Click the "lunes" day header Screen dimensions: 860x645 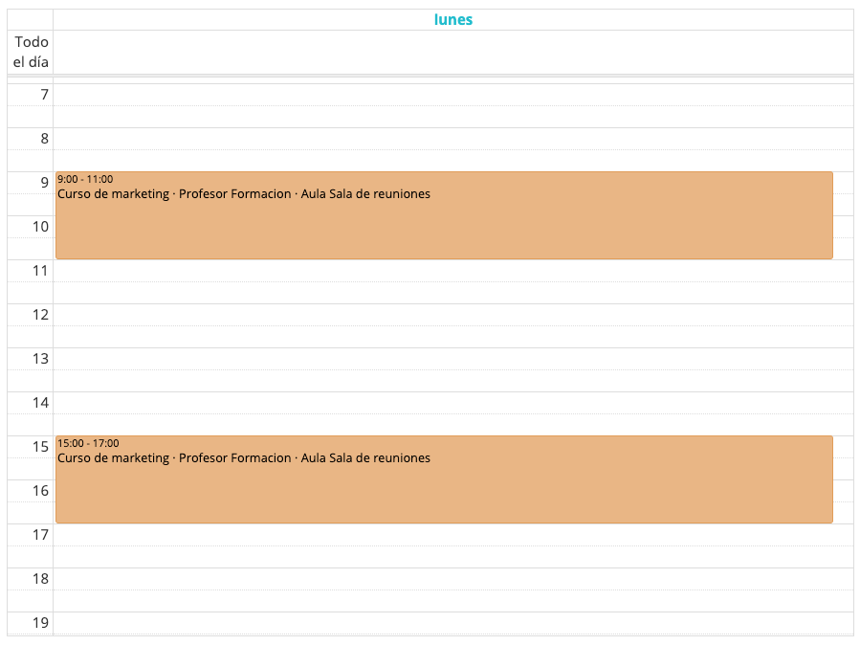pos(453,20)
